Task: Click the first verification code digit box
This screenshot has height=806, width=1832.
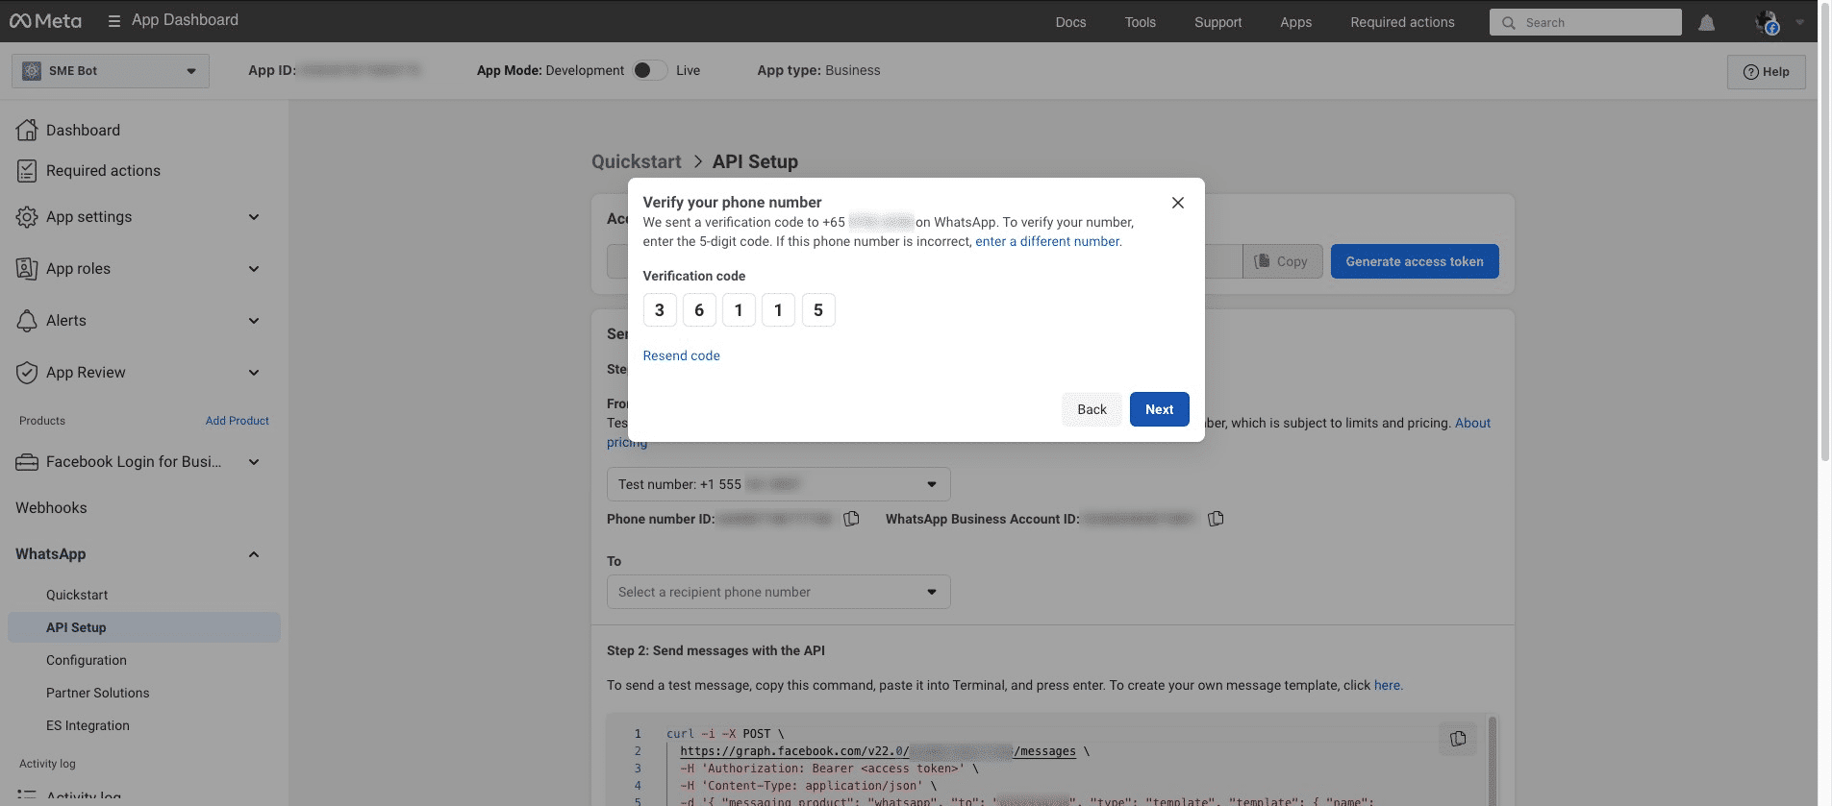Action: click(x=660, y=310)
